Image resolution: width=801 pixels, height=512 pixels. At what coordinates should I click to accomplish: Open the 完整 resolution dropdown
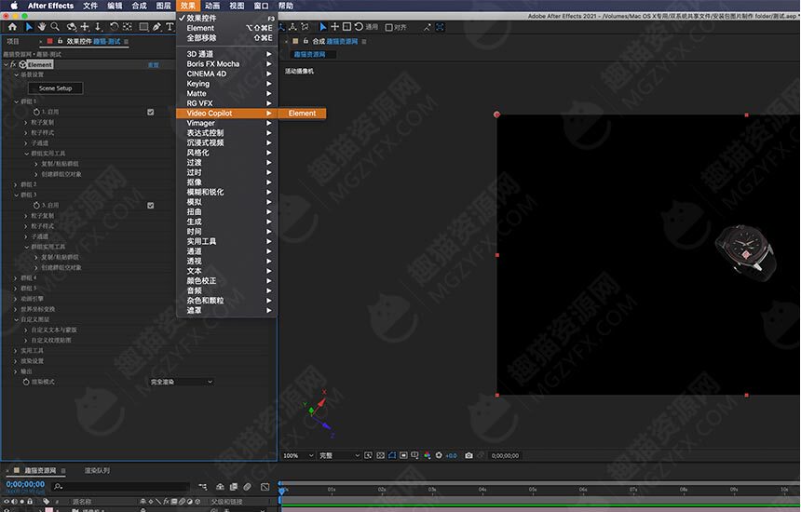pos(339,455)
